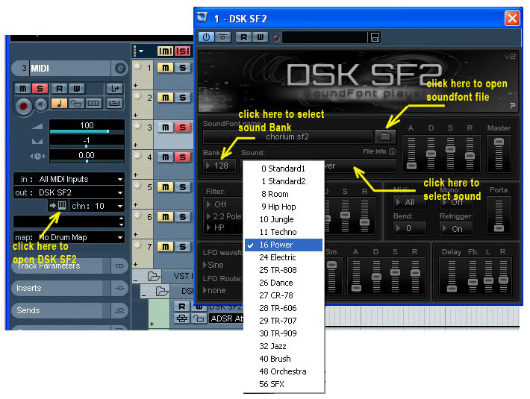
Task: Solo the MIDI track in inspector
Action: tap(40, 89)
